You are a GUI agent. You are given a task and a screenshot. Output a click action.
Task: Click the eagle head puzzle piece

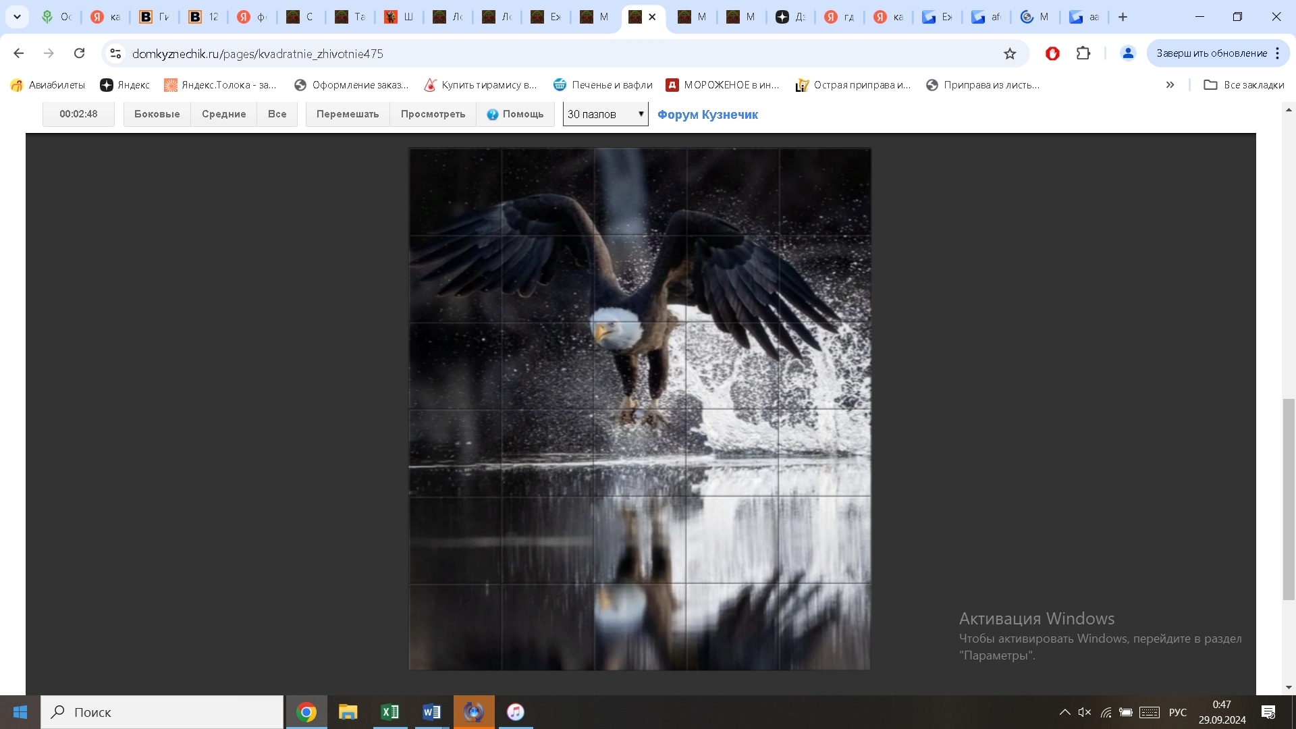coord(640,365)
